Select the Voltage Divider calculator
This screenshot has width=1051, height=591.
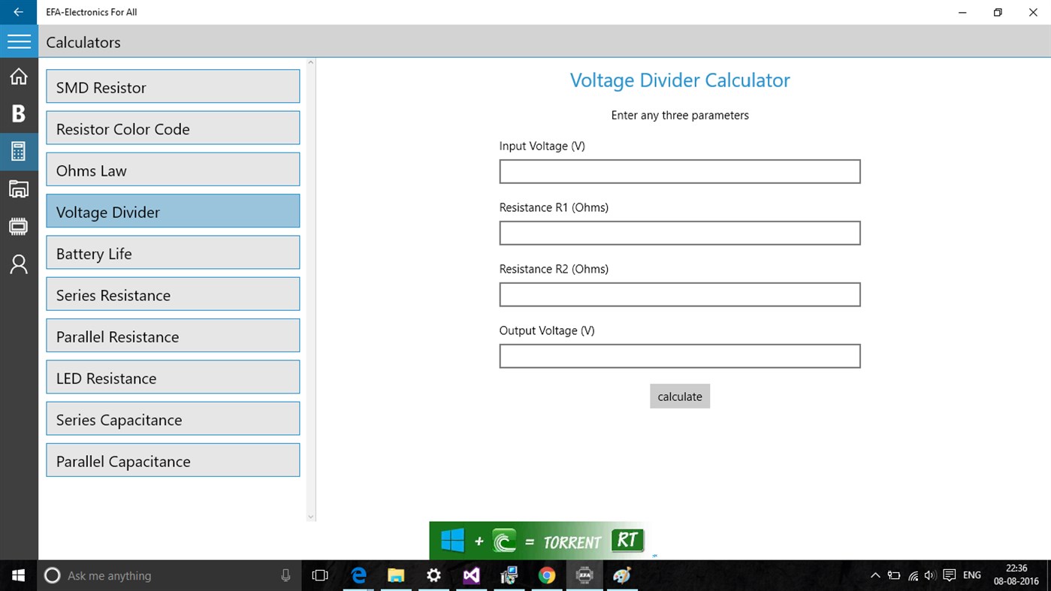pyautogui.click(x=173, y=211)
